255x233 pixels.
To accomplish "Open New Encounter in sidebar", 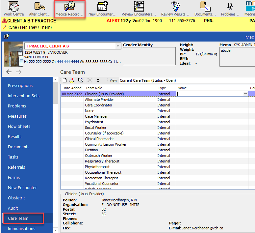I will click(x=22, y=188).
